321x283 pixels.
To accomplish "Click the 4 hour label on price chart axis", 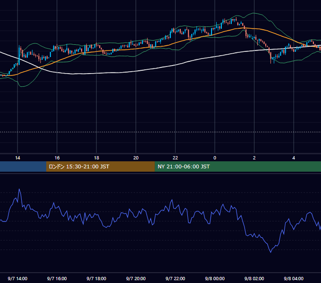I will coord(294,158).
